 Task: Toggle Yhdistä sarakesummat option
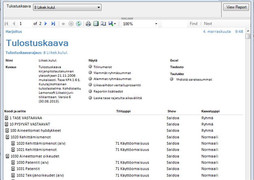click(x=172, y=79)
